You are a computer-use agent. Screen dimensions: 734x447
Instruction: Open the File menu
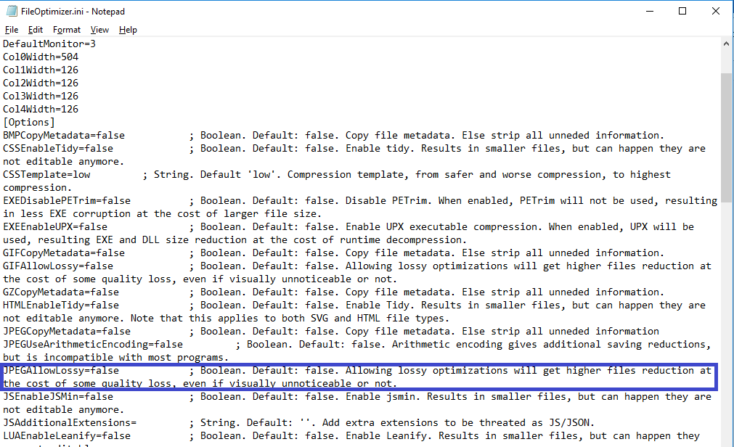tap(12, 30)
